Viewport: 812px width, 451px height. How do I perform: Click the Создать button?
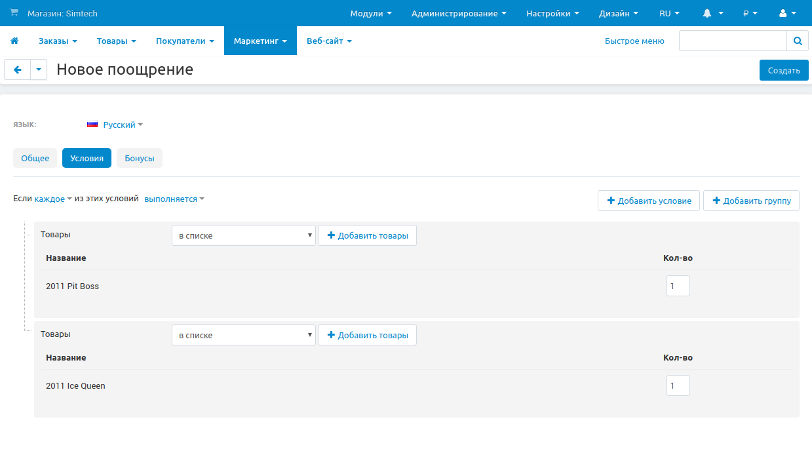click(x=783, y=70)
